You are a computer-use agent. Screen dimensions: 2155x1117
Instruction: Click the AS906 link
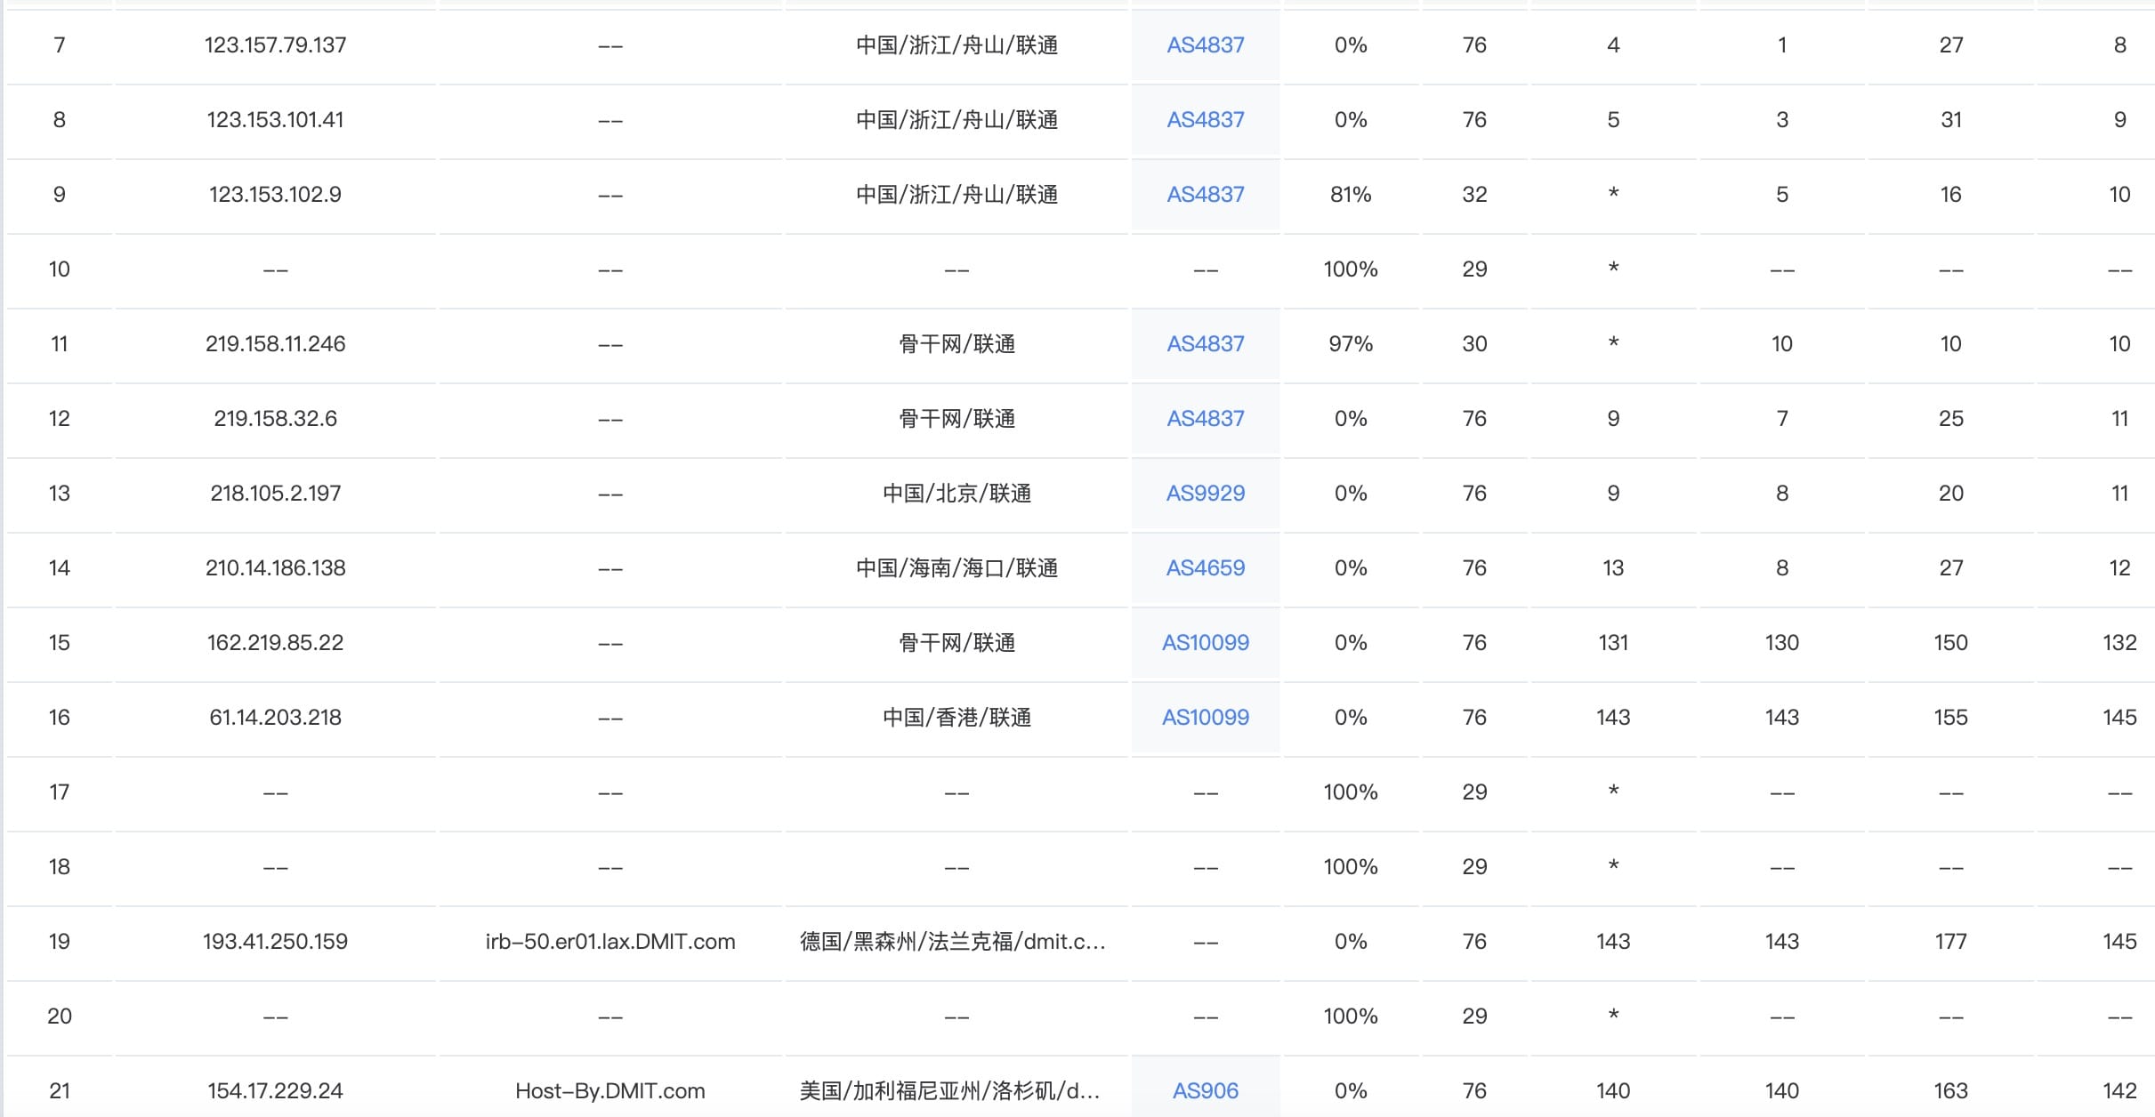click(x=1205, y=1091)
